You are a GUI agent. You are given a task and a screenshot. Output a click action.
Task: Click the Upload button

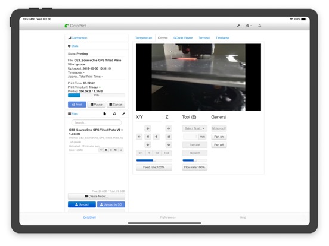coord(82,204)
